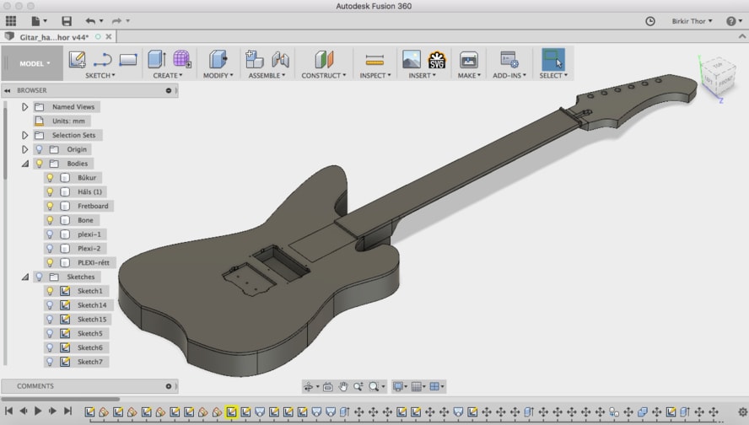
Task: Show the plexi-1 body lightbulb
Action: click(50, 234)
